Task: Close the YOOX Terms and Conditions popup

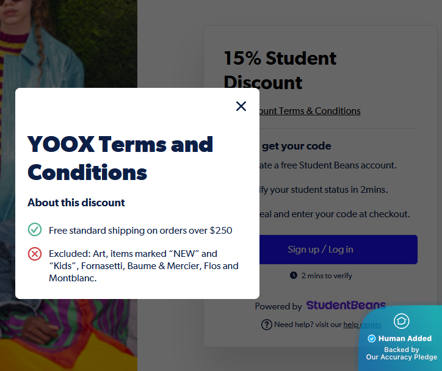Action: 241,106
